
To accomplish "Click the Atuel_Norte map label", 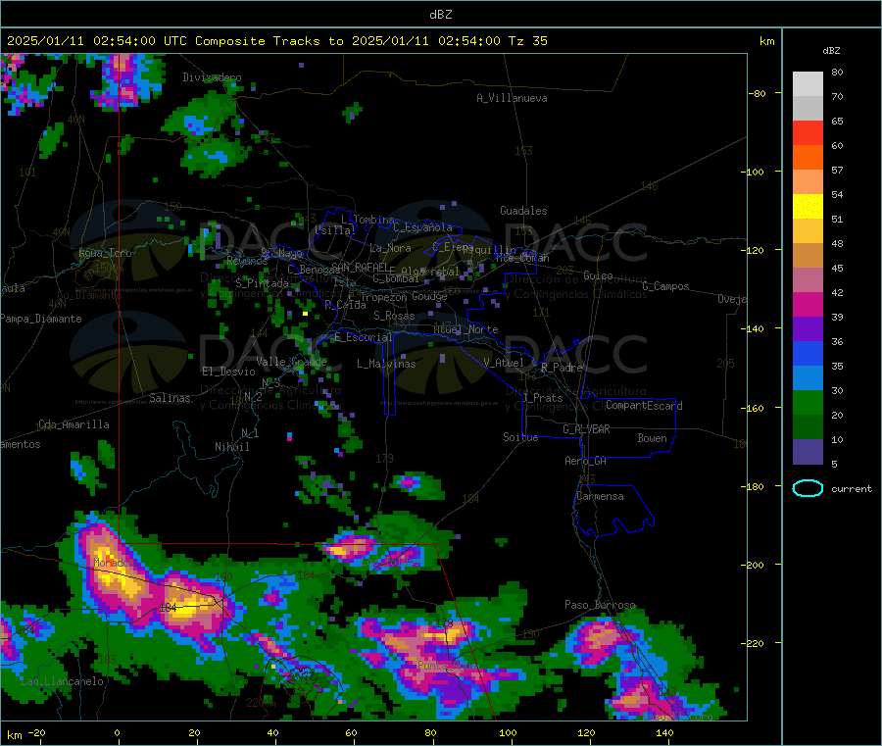I will pyautogui.click(x=465, y=329).
